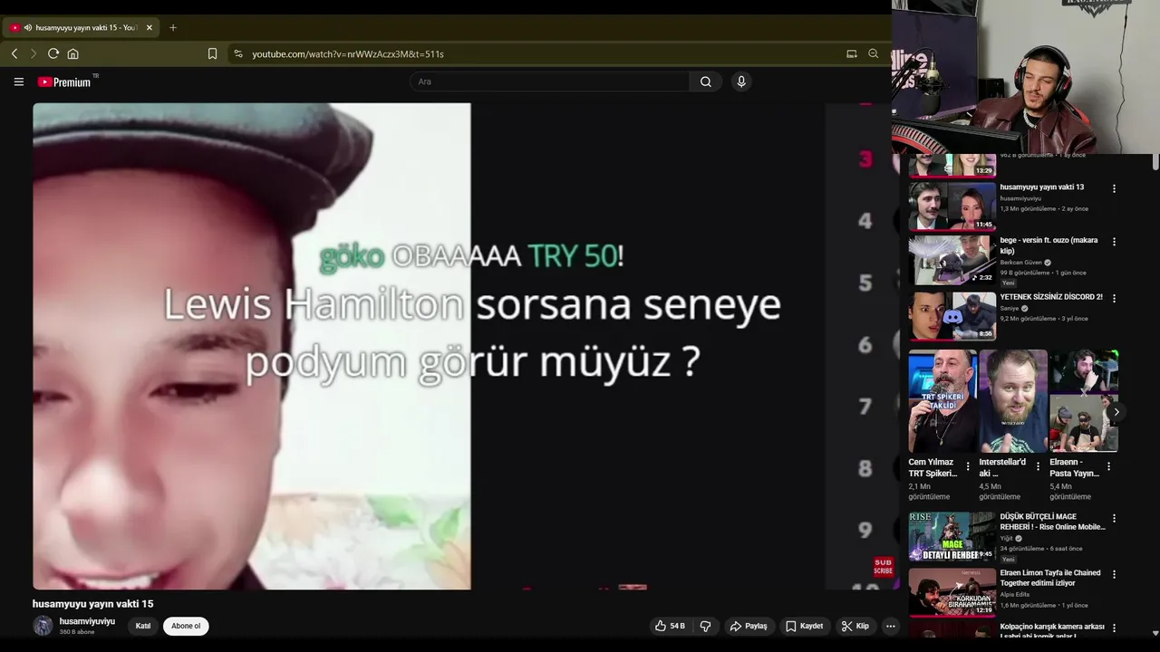Viewport: 1160px width, 652px height.
Task: Click the search magnifier button
Action: pos(706,81)
